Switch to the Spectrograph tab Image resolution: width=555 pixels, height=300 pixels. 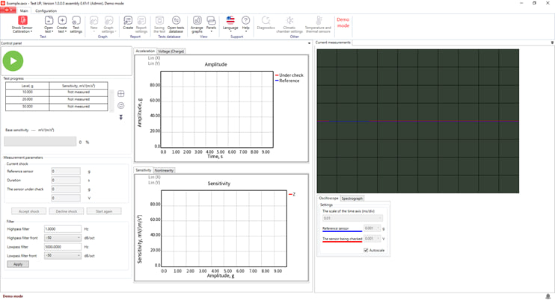352,199
